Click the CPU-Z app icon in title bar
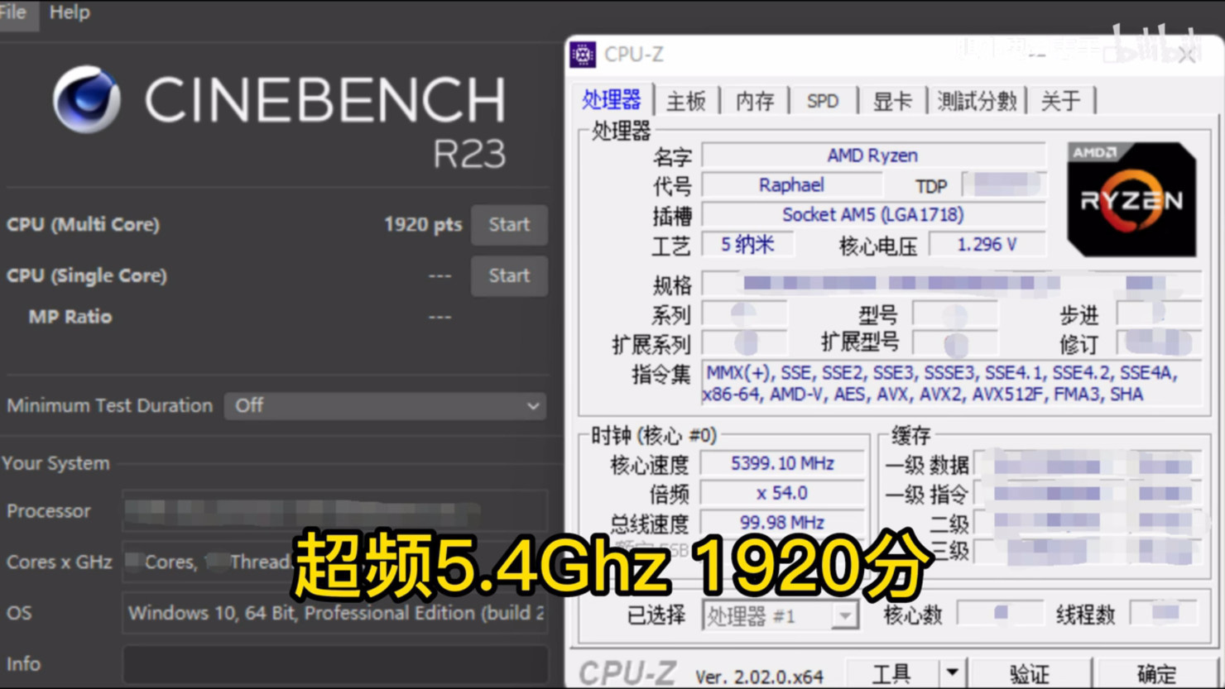The image size is (1225, 689). [x=583, y=55]
